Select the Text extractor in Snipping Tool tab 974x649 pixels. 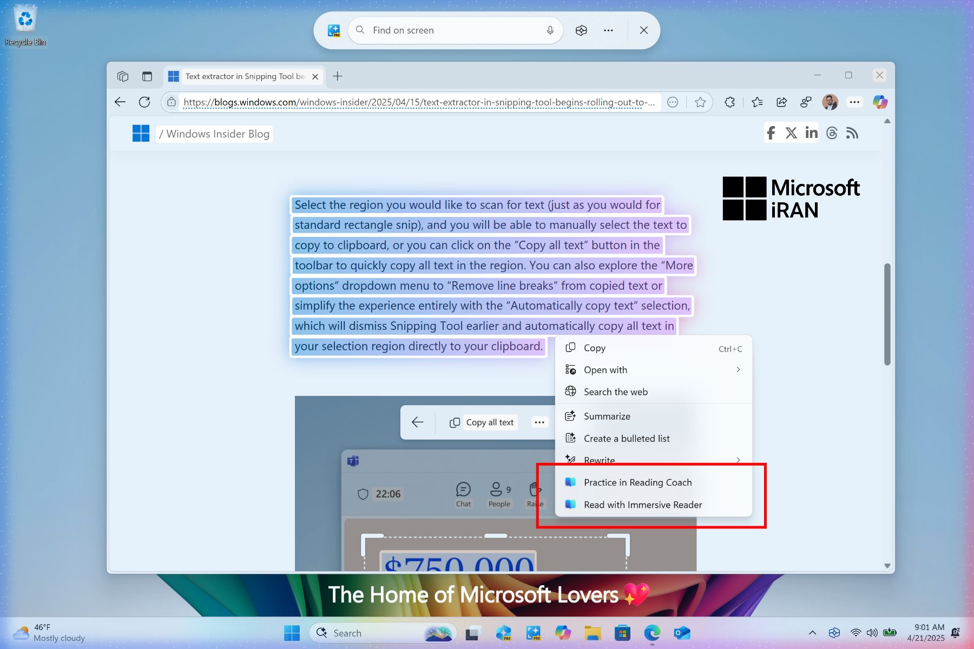coord(243,76)
